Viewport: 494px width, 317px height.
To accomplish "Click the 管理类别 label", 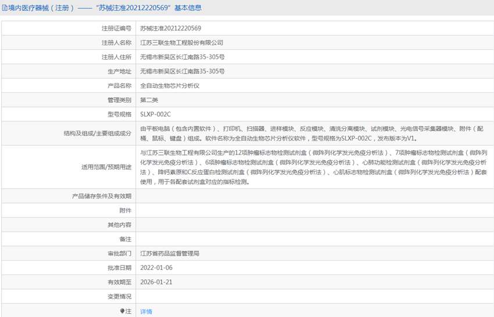I will point(119,100).
